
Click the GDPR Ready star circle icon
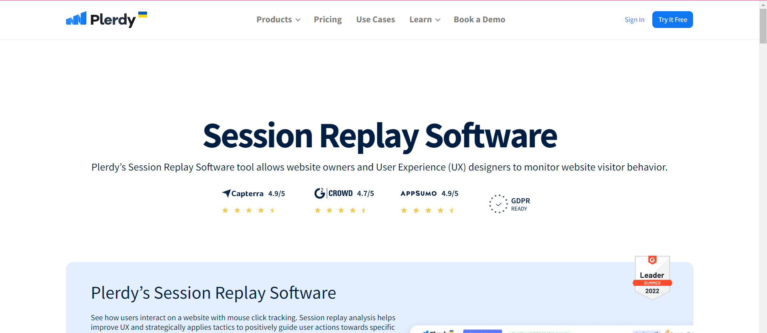coord(498,204)
